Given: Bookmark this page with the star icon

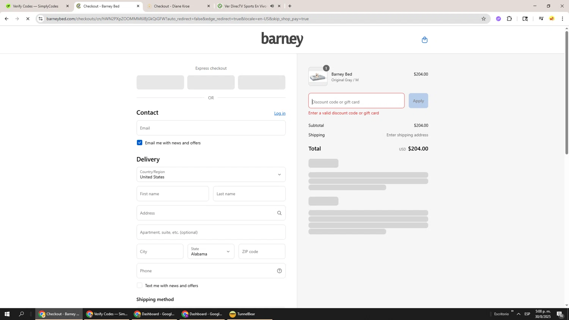Looking at the screenshot, I should point(483,19).
